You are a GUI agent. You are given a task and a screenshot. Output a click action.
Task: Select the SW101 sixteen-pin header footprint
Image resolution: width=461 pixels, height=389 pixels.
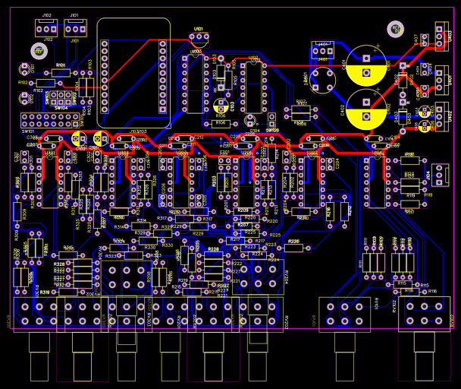50,121
